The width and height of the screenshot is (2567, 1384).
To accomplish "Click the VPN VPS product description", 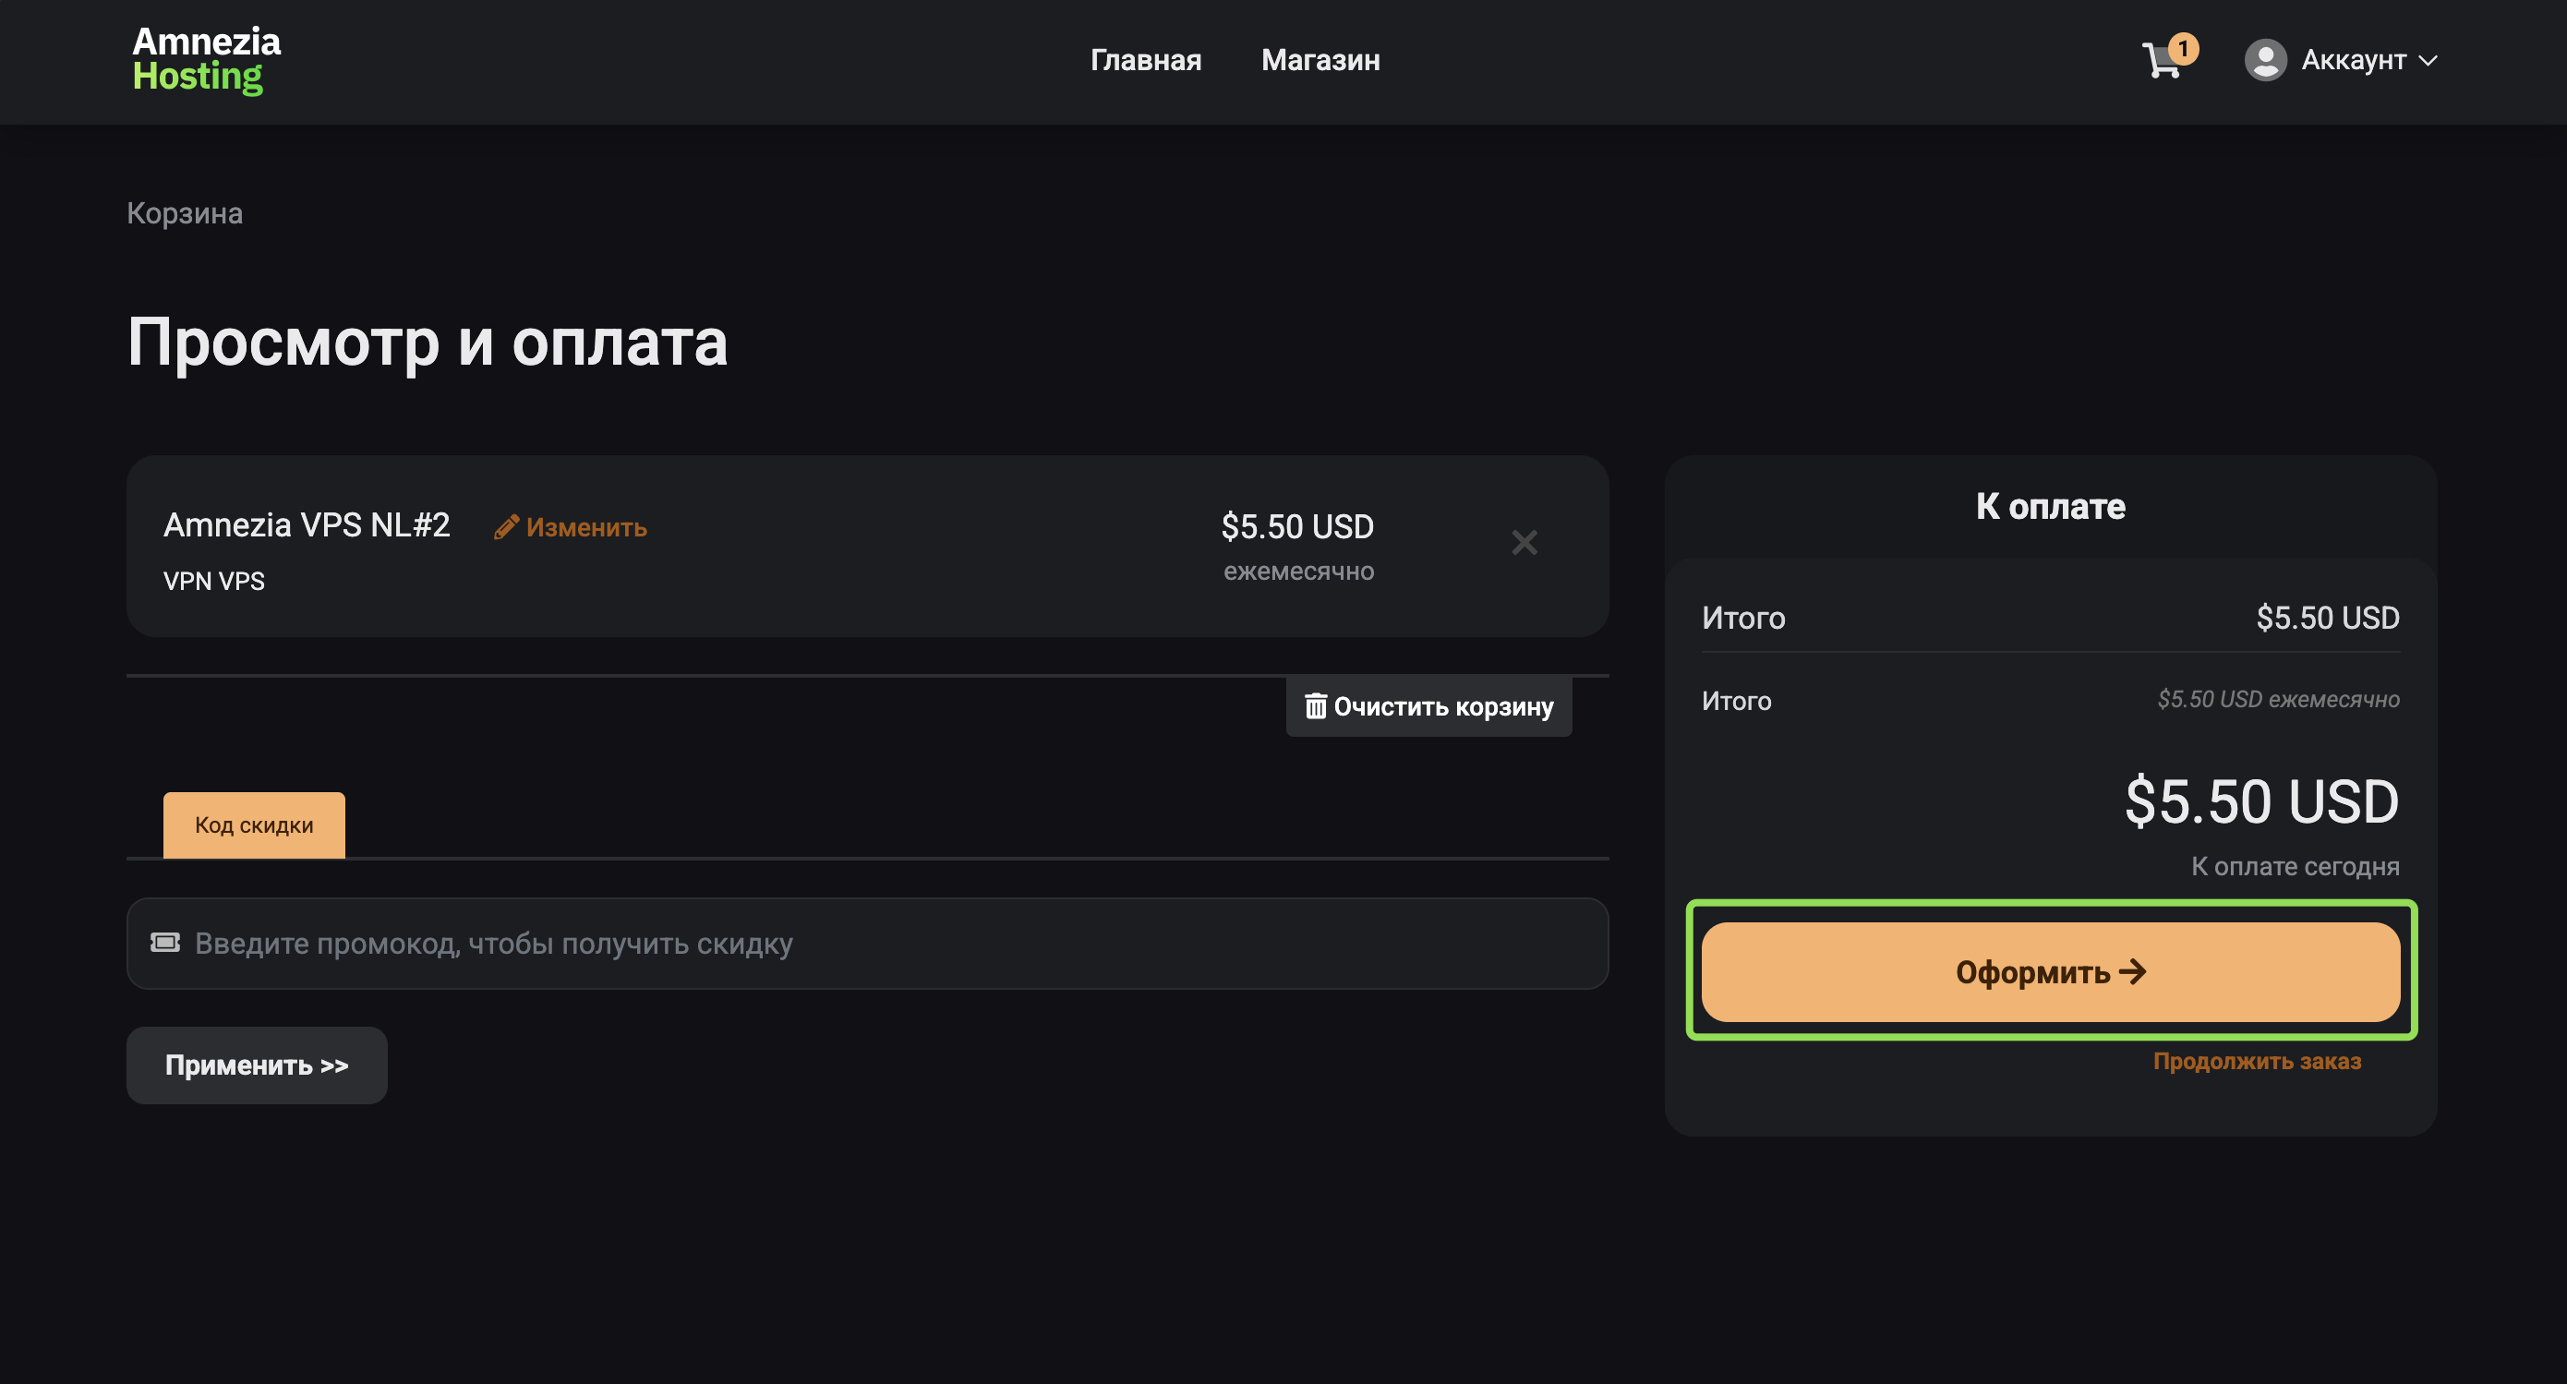I will tap(214, 581).
